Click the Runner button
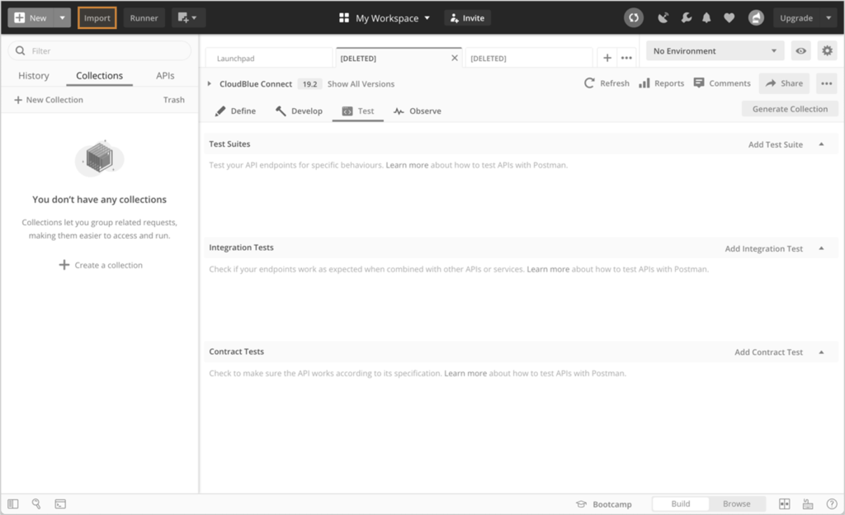Image resolution: width=845 pixels, height=515 pixels. coord(144,18)
